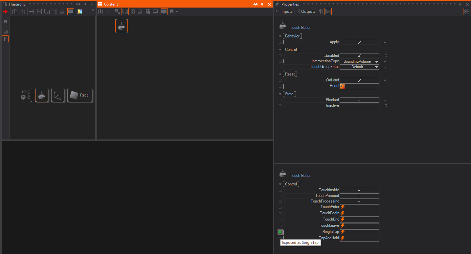Click the TouchEnter lightning bolt event
Viewport: 471px width, 254px height.
[x=343, y=207]
